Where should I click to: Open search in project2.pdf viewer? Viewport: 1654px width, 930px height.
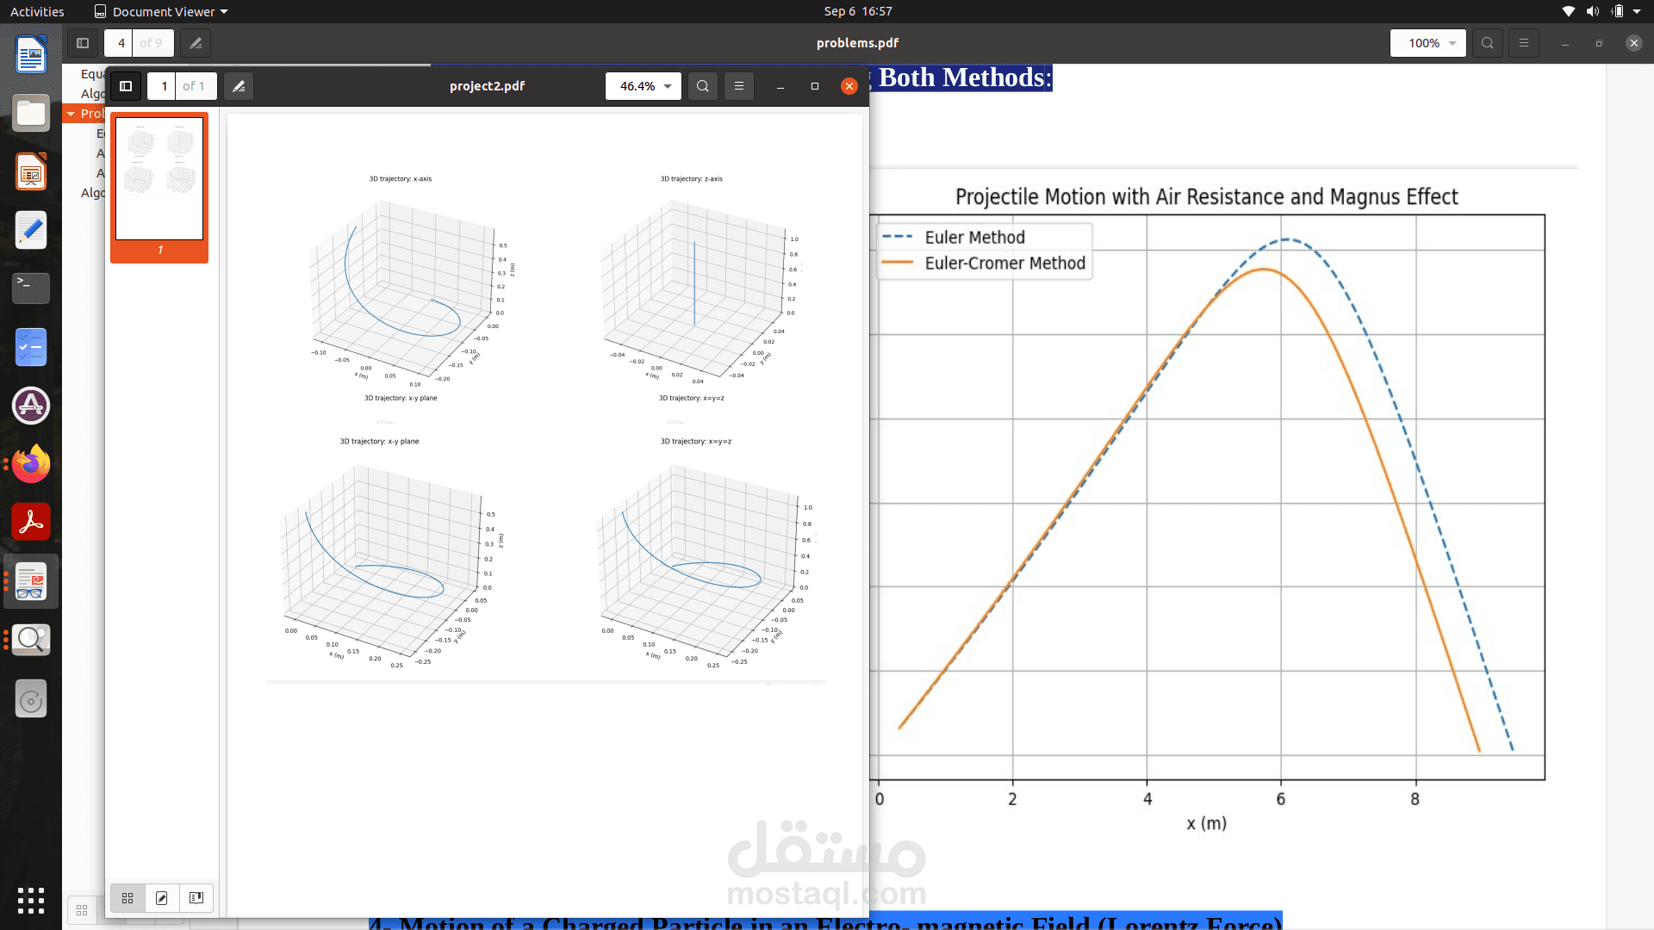[703, 86]
